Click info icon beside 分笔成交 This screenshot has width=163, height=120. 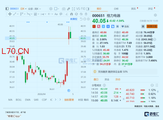pos(104,85)
